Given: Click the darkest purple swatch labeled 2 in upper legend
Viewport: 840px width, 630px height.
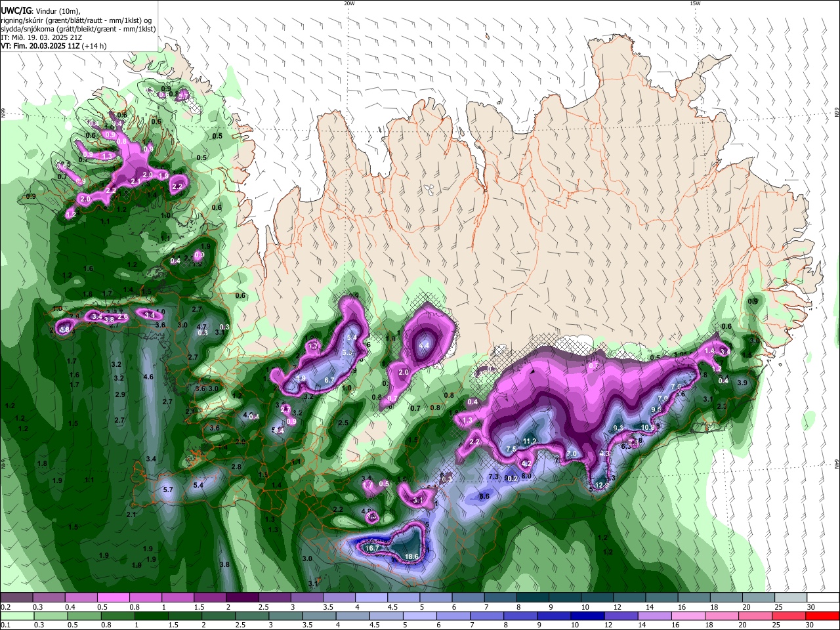Looking at the screenshot, I should click(x=241, y=597).
